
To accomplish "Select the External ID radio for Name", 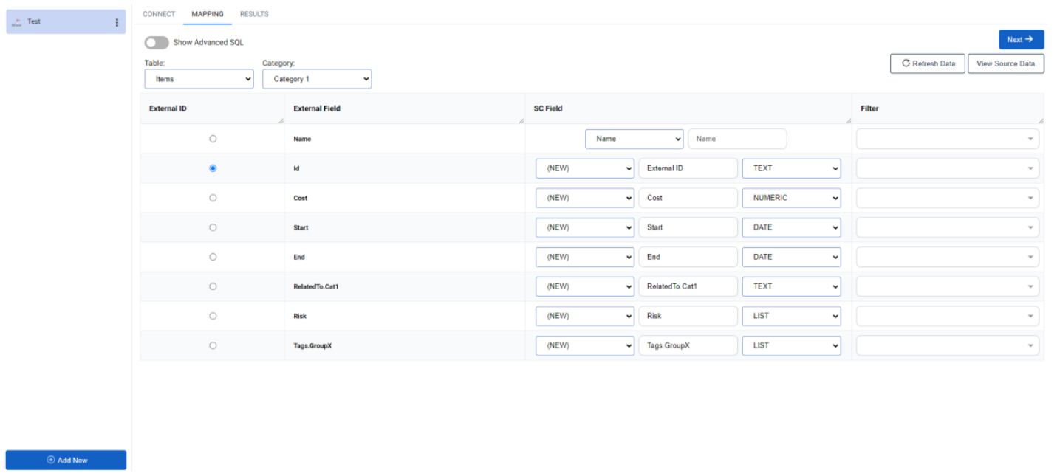I will click(x=213, y=139).
